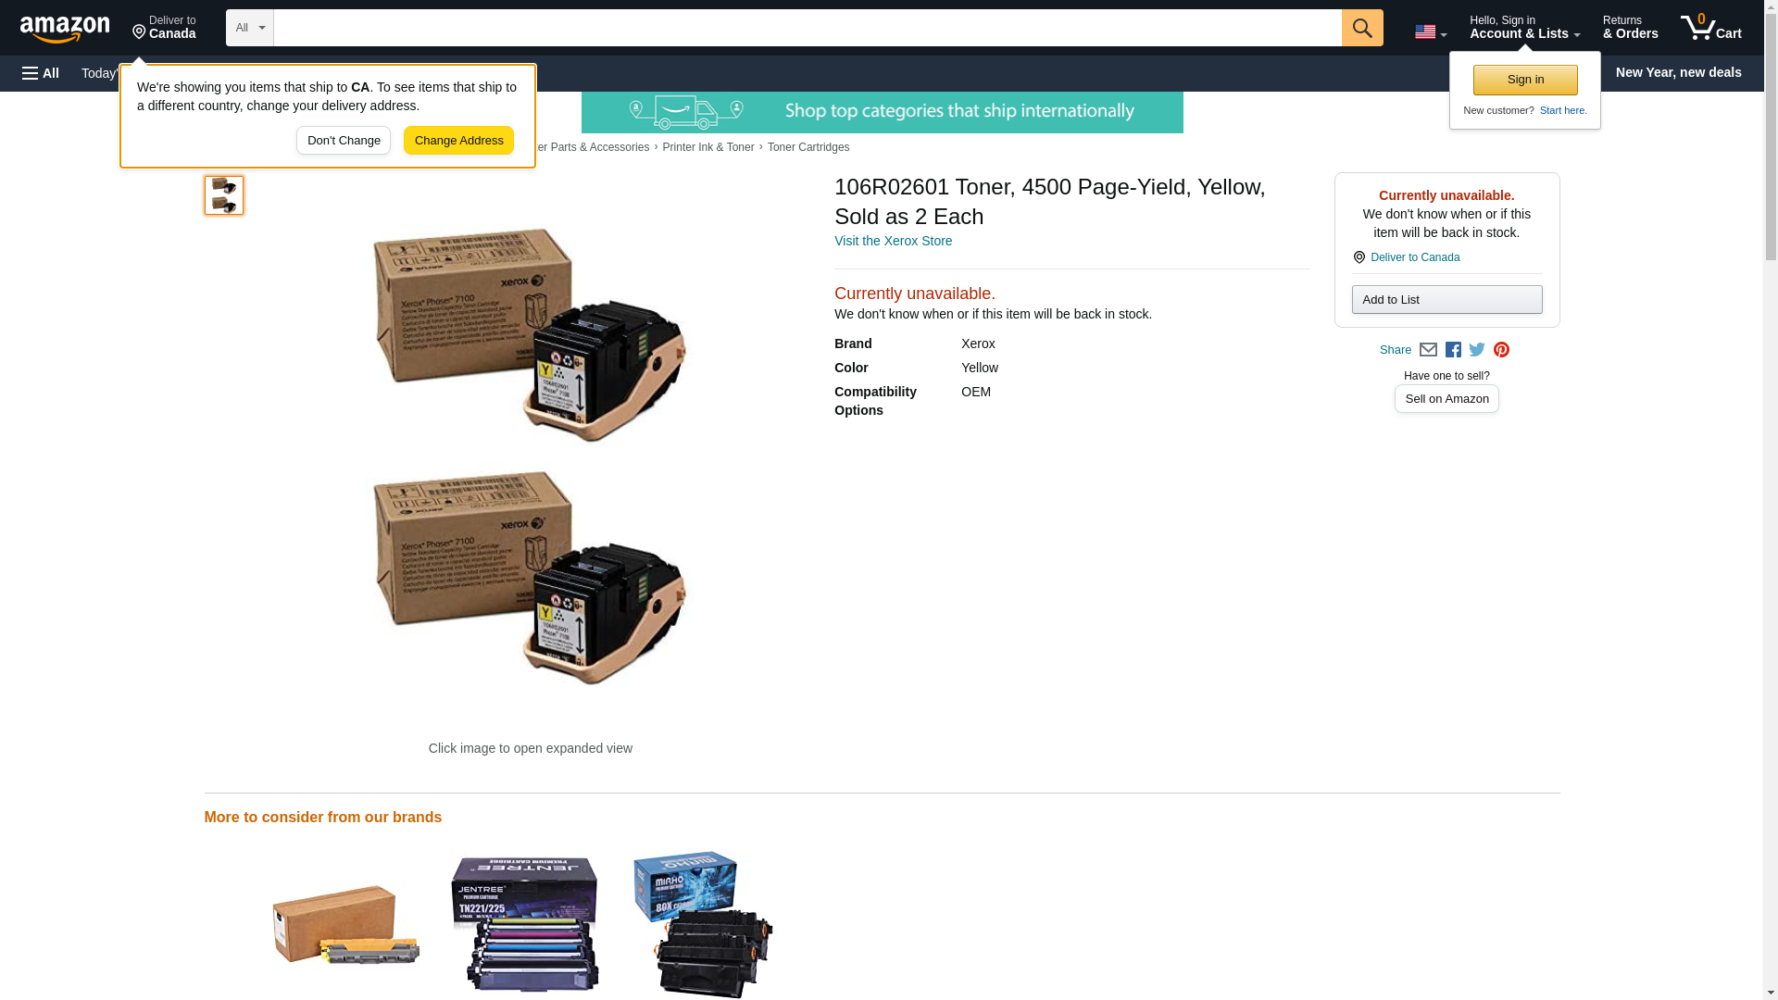Screen dimensions: 1778x1000
Task: Open the cart icon
Action: pyautogui.click(x=1710, y=28)
